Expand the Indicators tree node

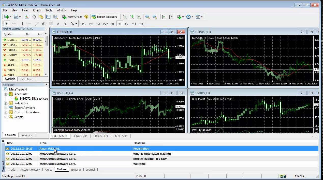coord(6,103)
